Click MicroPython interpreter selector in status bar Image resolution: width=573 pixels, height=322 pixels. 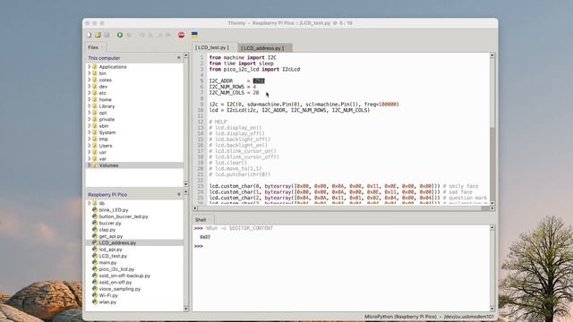click(429, 317)
